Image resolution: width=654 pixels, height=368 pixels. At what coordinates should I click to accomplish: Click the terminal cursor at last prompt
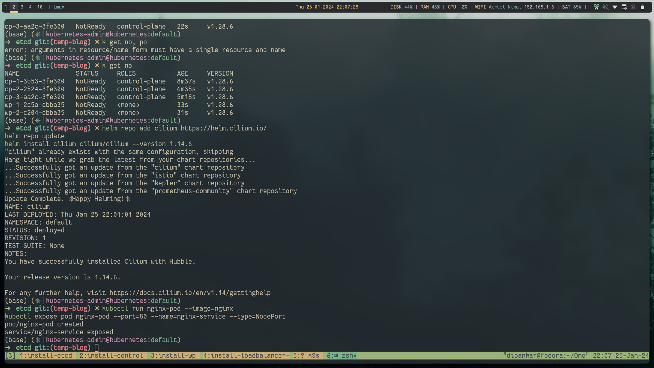[97, 348]
